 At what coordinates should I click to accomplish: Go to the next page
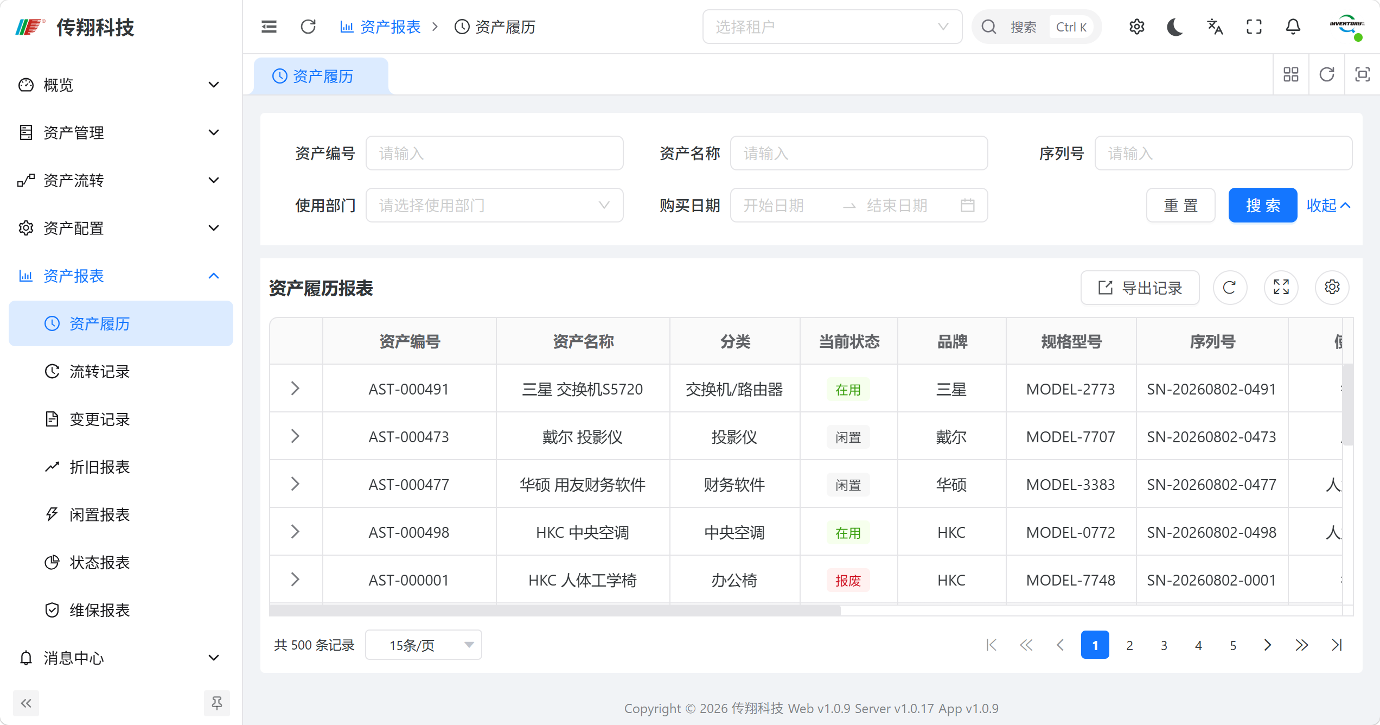click(1268, 645)
